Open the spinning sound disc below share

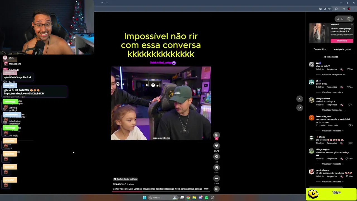216,189
